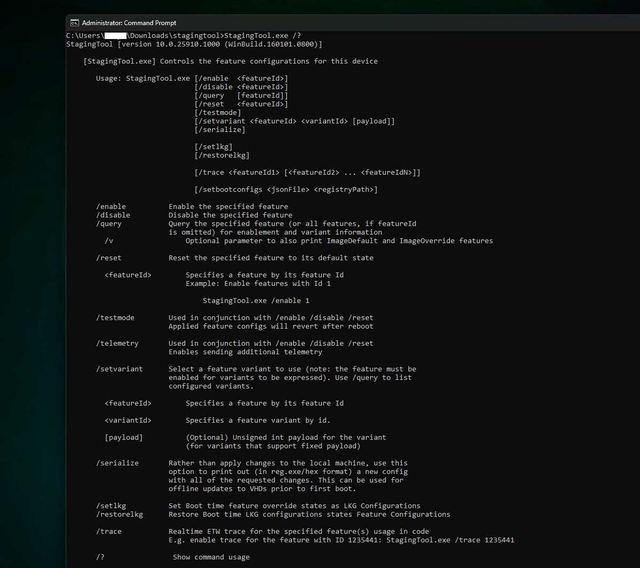The image size is (640, 568).
Task: Click the '/setlkg' option name in the descriptions
Action: [110, 507]
